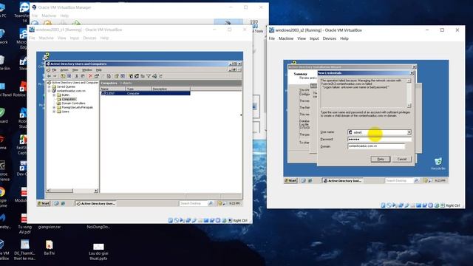Click Cancel button in New Credentials dialog
This screenshot has width=473, height=266.
click(402, 159)
